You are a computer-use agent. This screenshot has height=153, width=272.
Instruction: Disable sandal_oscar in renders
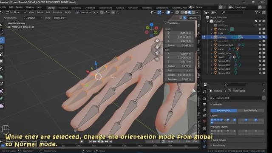point(264,53)
